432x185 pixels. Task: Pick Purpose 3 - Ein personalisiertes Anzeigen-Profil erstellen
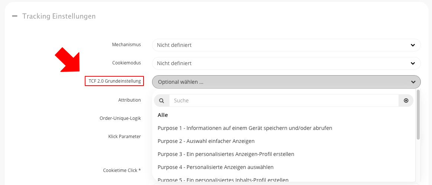[x=226, y=154]
